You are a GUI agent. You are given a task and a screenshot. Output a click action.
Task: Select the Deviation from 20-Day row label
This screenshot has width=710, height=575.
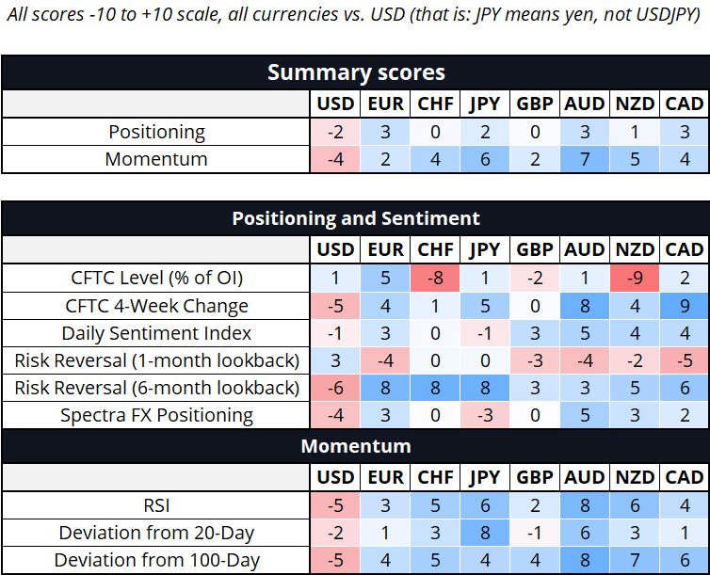click(x=156, y=533)
